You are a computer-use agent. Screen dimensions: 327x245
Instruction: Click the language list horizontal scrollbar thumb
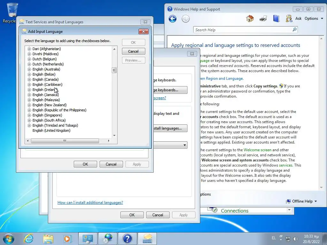(x=65, y=141)
